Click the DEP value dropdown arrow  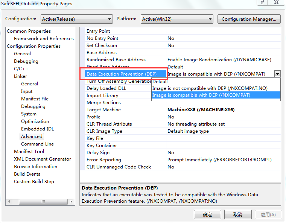click(277, 74)
